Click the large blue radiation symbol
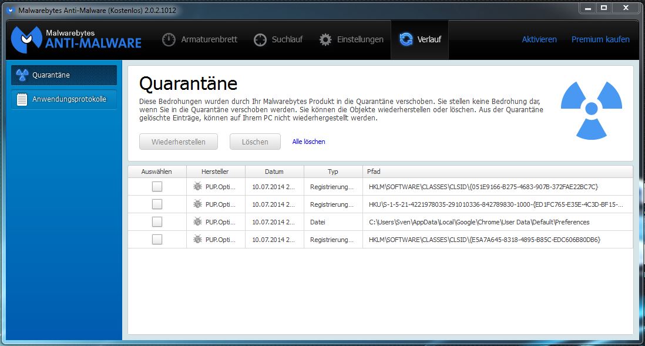This screenshot has width=645, height=346. tap(591, 109)
